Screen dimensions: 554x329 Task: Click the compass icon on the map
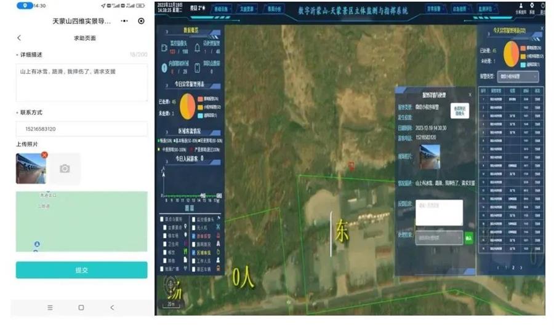pyautogui.click(x=171, y=285)
